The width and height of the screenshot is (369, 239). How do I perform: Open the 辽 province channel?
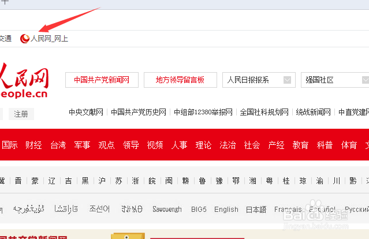coord(51,181)
